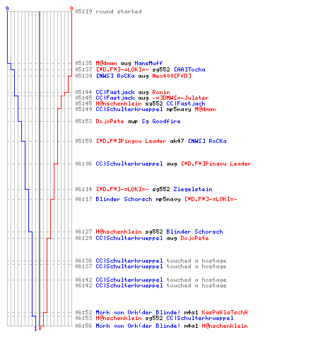Select KasPaKlaTschA at 06:52
The height and width of the screenshot is (354, 318).
tap(225, 312)
